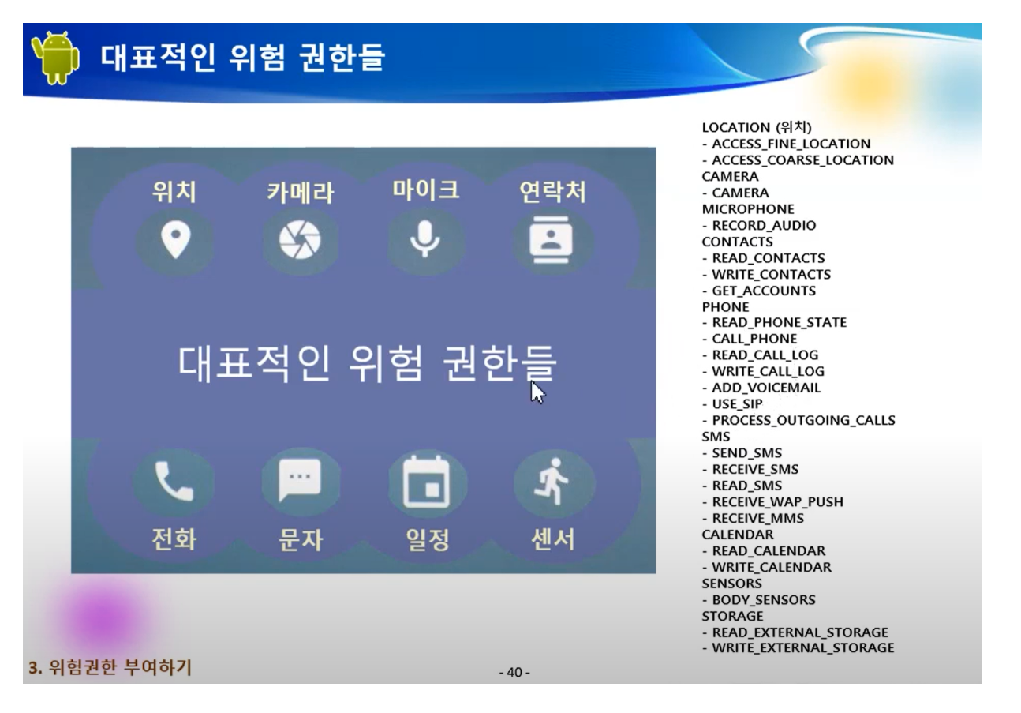The height and width of the screenshot is (713, 1021).
Task: Select the 연락처 label text
Action: click(552, 192)
